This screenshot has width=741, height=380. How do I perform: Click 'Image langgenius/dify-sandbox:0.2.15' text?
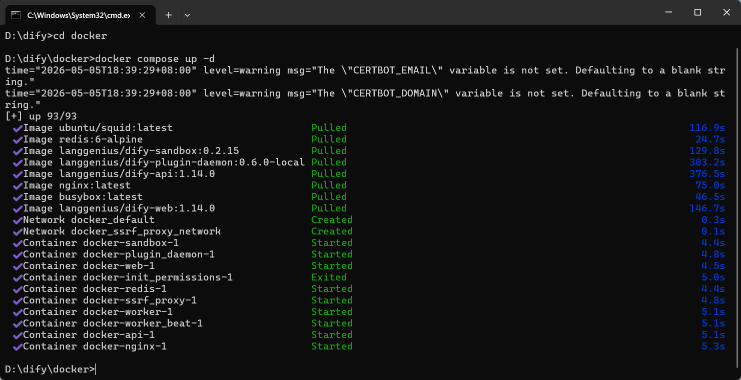click(131, 151)
